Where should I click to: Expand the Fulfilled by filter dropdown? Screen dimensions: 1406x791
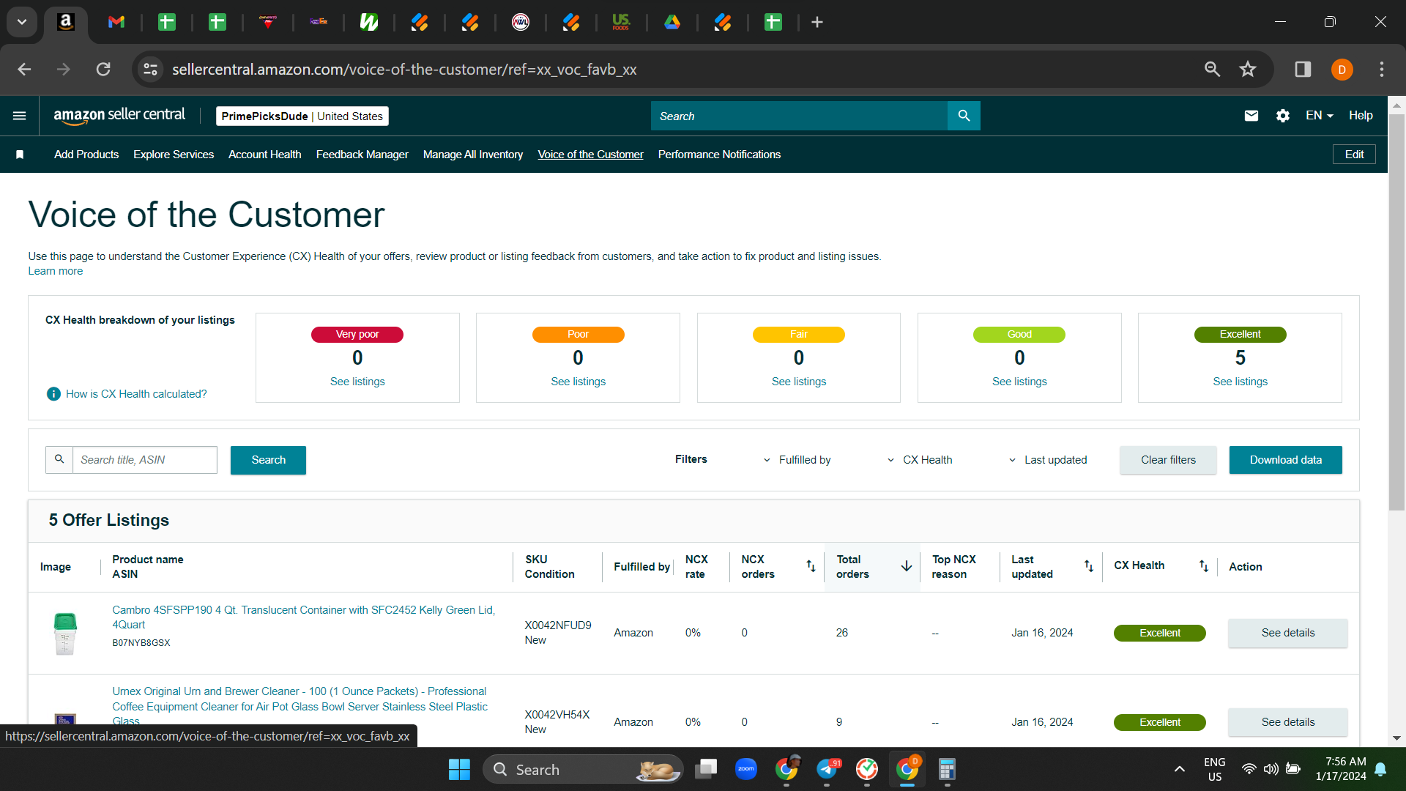point(797,460)
